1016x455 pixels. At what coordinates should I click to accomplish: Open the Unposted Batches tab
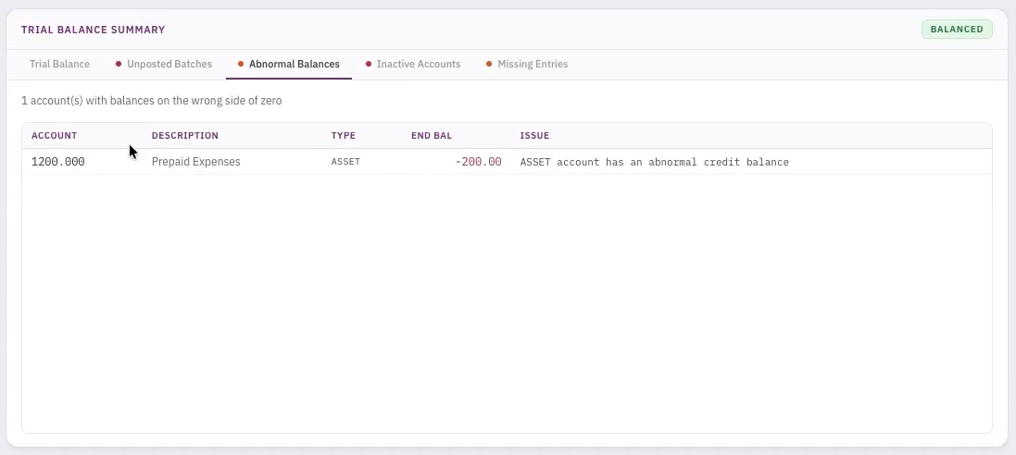point(169,65)
